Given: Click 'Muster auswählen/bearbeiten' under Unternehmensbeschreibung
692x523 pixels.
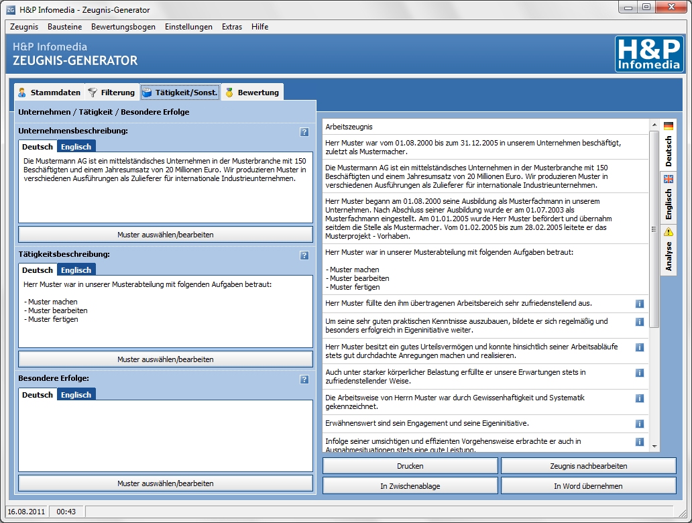Looking at the screenshot, I should [x=166, y=235].
